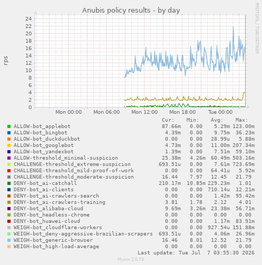This screenshot has width=262, height=265.
Task: Click the CHALLENGE-threshold_extreme-suspicion label
Action: pos(72,164)
